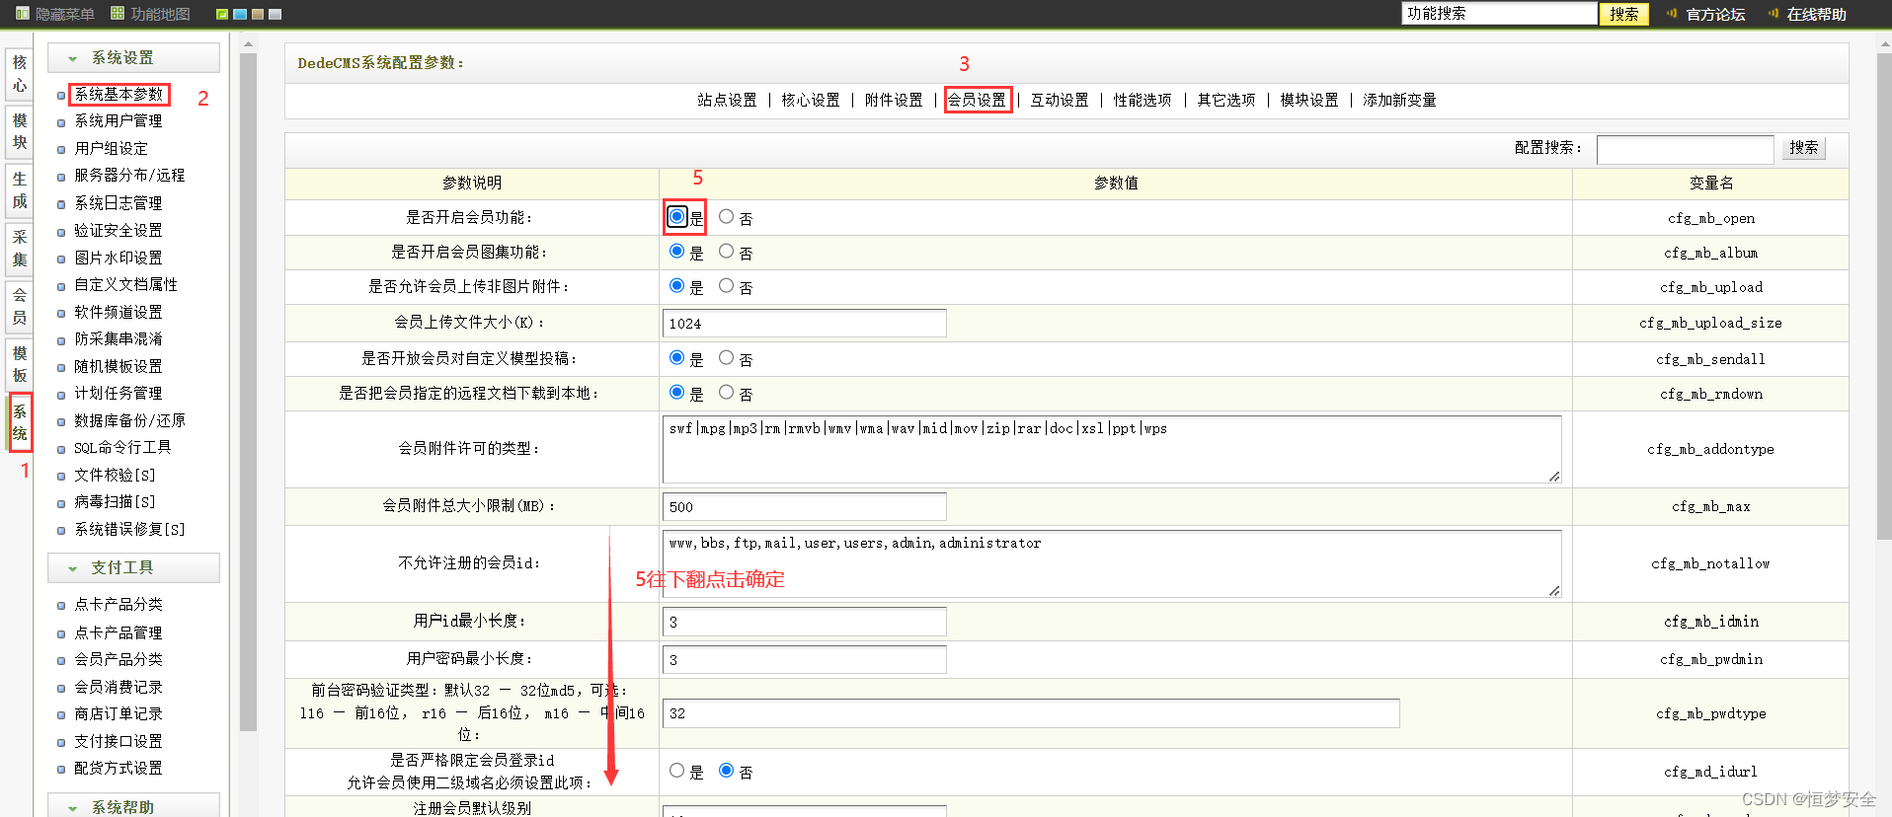Screen dimensions: 1892x817
Task: Switch to 会员 side tab
Action: [20, 307]
